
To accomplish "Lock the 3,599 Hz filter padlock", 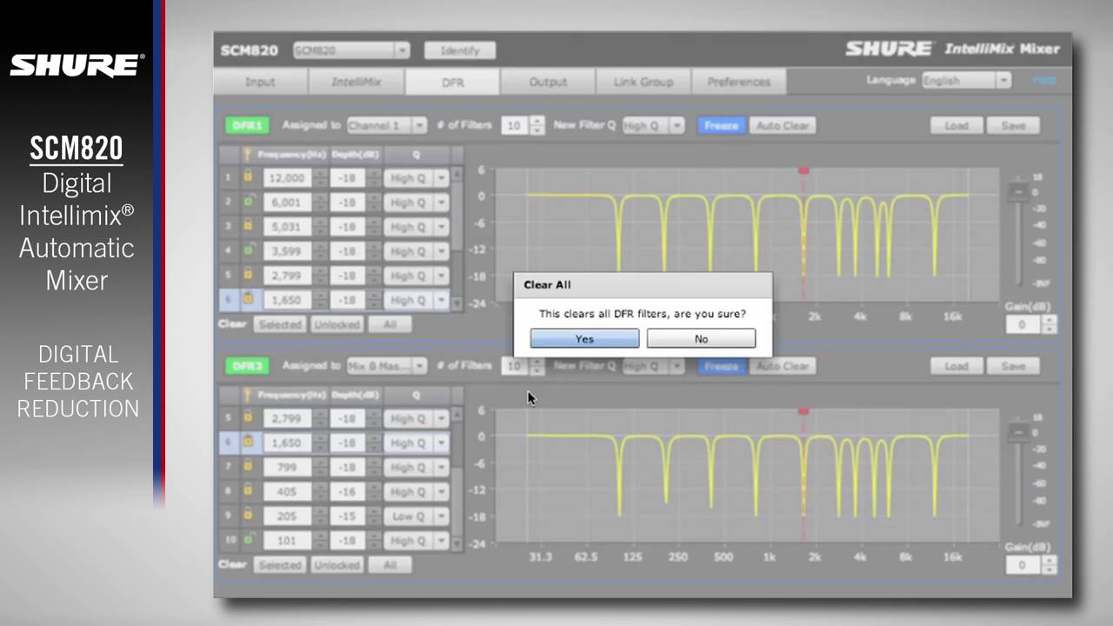I will [248, 250].
